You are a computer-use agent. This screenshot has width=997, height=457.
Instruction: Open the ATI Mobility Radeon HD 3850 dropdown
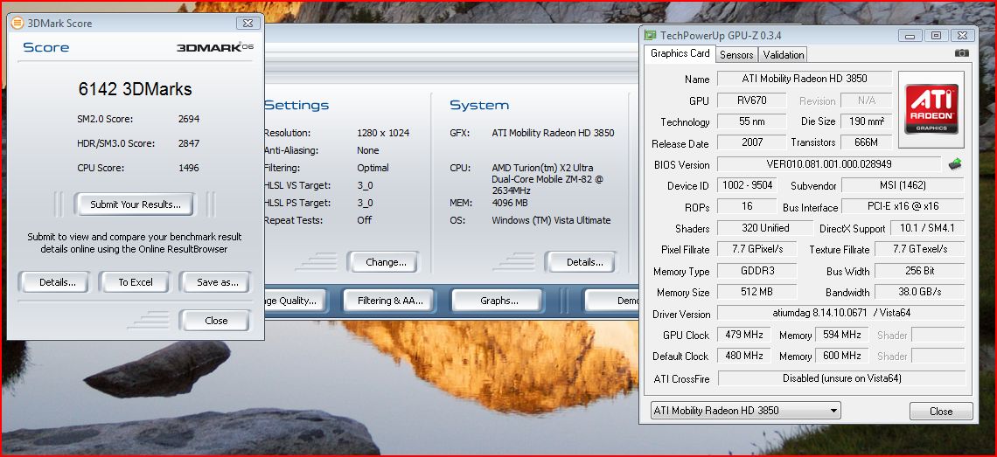click(x=746, y=411)
